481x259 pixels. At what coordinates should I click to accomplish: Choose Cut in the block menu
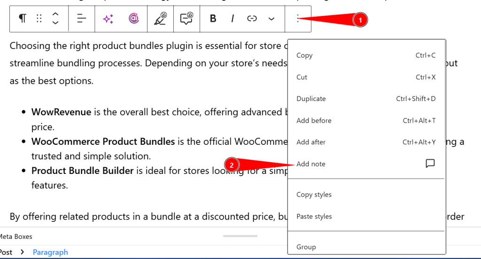tap(366, 78)
